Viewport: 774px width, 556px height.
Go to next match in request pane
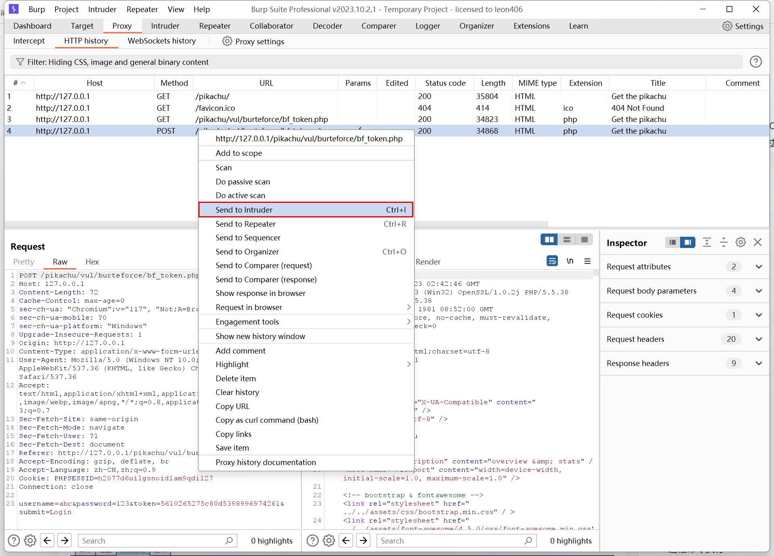(x=65, y=540)
